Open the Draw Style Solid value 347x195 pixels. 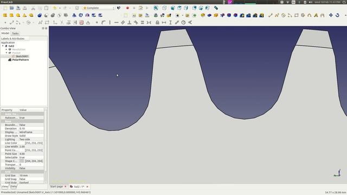point(31,136)
